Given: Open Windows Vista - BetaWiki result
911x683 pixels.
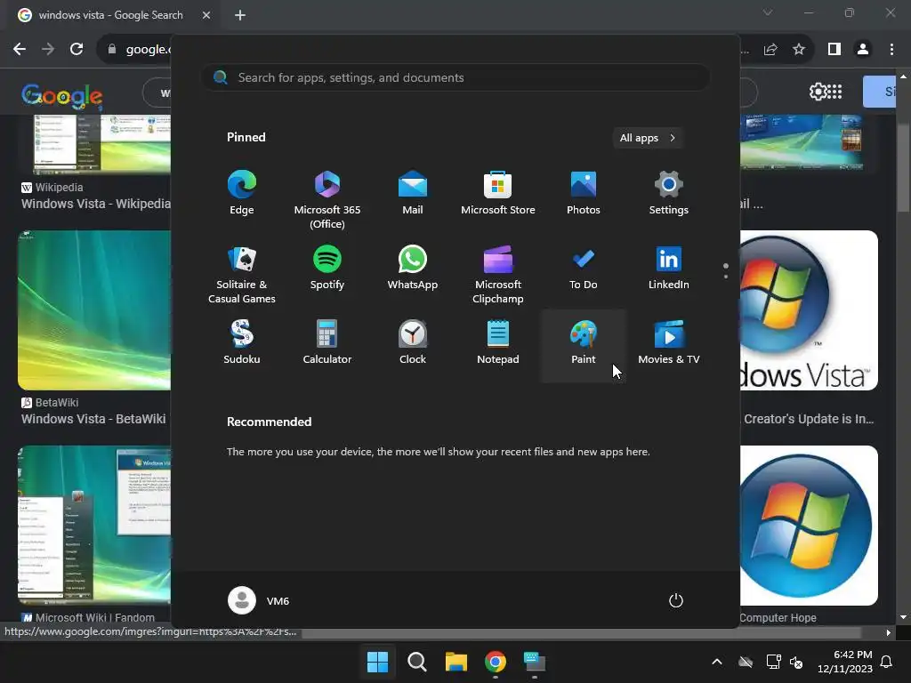Looking at the screenshot, I should 93,419.
